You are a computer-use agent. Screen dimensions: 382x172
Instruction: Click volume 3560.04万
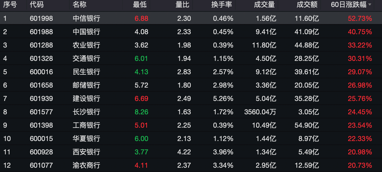(260, 112)
